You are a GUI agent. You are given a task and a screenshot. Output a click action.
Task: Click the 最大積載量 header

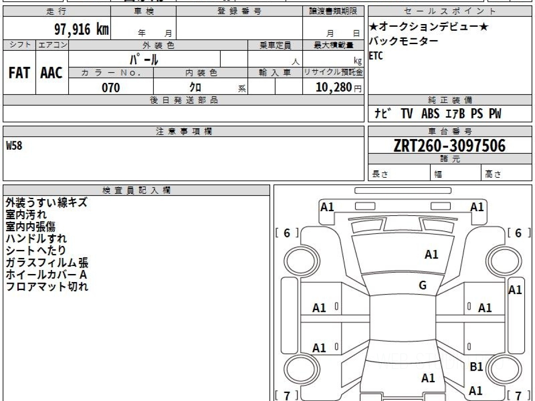333,45
